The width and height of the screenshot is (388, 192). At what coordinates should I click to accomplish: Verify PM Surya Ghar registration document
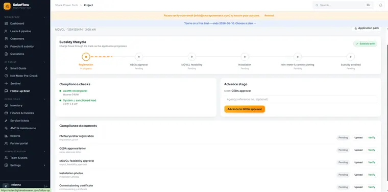coord(372,137)
